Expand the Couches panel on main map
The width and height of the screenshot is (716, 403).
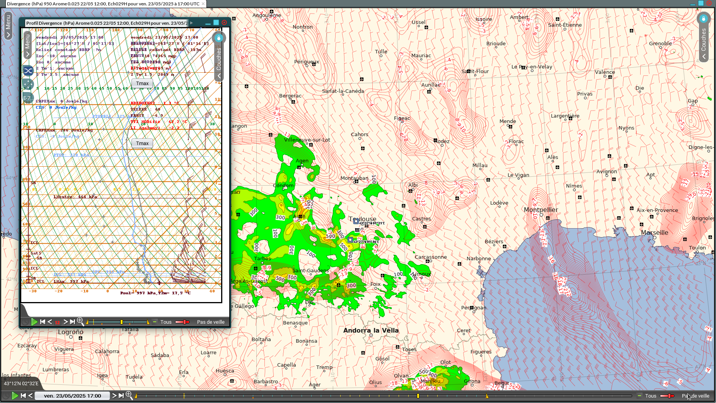pos(704,43)
